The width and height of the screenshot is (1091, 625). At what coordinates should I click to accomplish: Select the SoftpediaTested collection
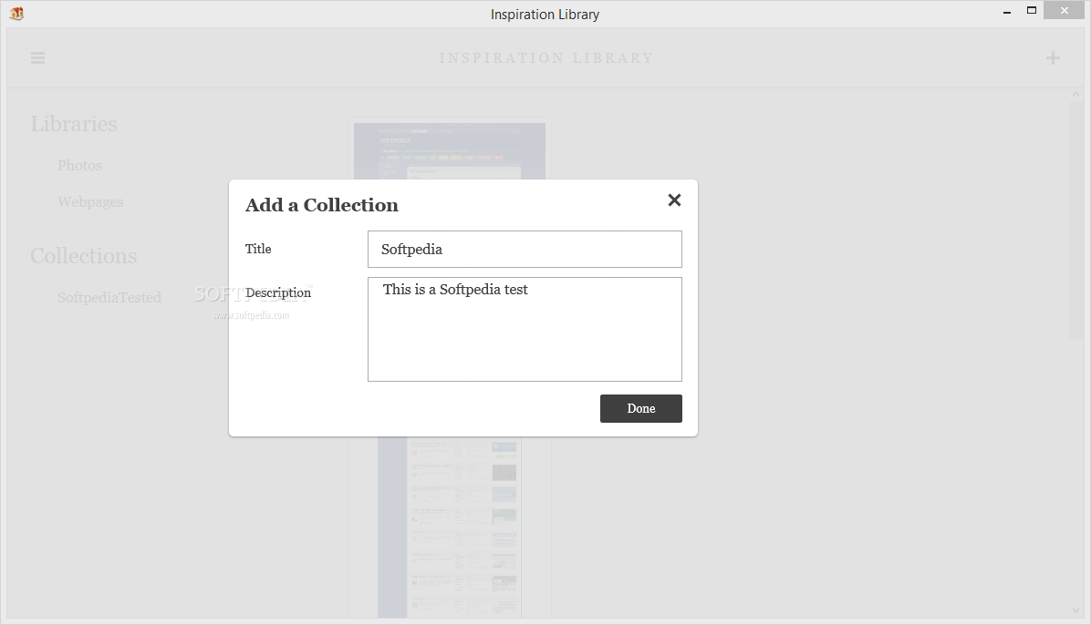click(109, 298)
